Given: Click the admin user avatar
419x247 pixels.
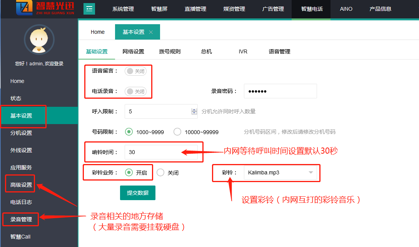Looking at the screenshot, I should point(39,40).
